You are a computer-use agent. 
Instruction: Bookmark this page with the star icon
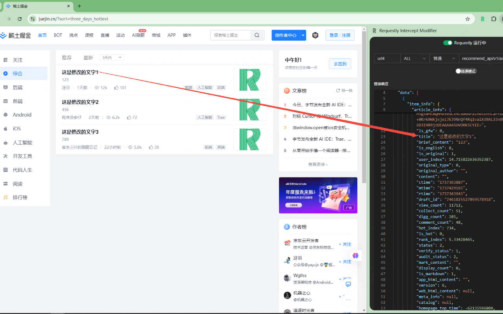468,19
